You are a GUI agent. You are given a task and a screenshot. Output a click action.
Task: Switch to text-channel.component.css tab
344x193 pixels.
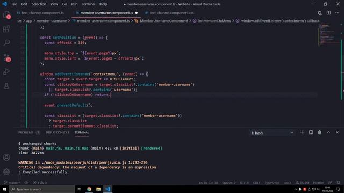click(169, 13)
